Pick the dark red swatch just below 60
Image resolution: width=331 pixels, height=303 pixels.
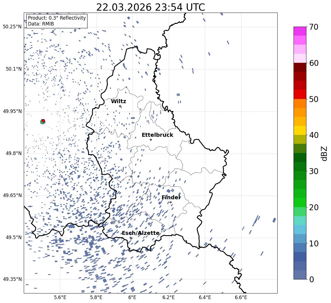coord(300,68)
